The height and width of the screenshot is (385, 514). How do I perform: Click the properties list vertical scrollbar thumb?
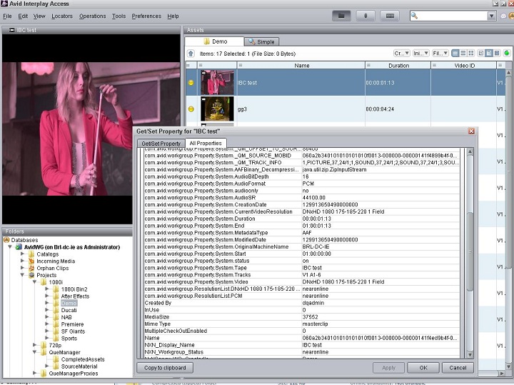[x=470, y=251]
